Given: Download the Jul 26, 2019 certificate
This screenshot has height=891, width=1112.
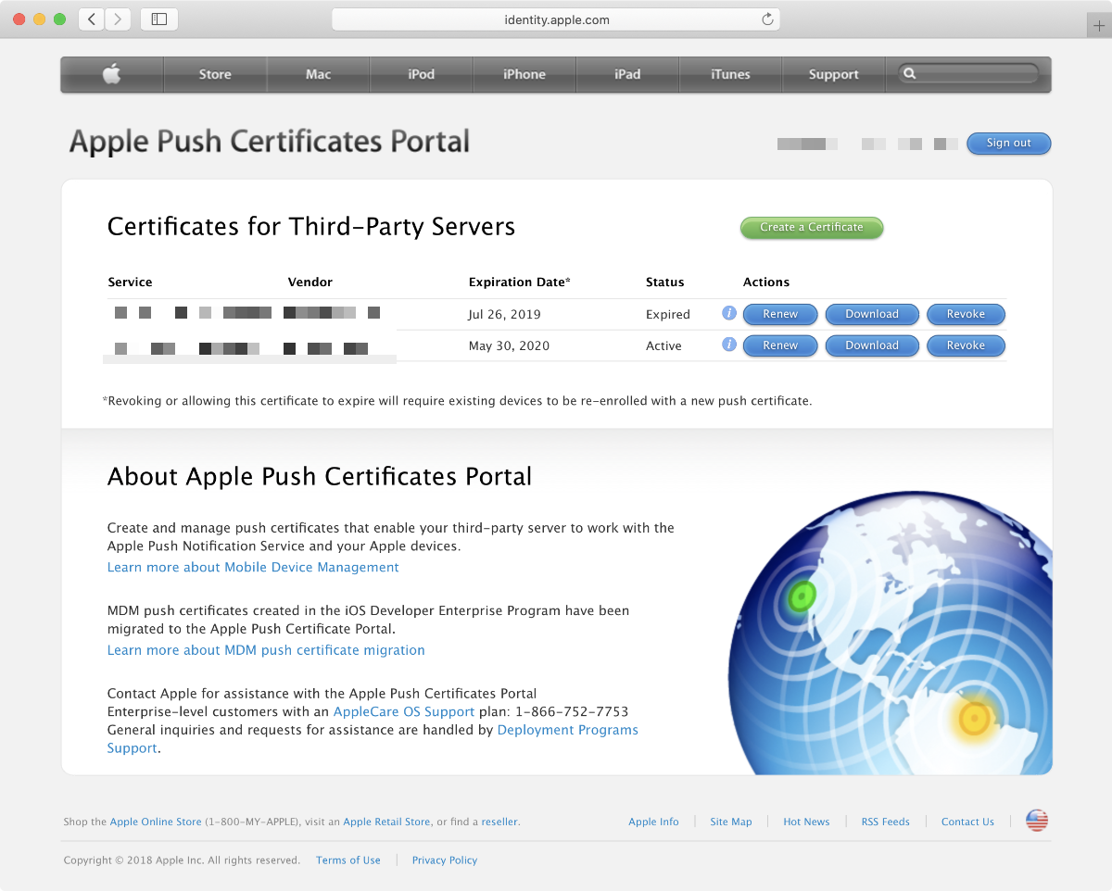Looking at the screenshot, I should click(872, 314).
